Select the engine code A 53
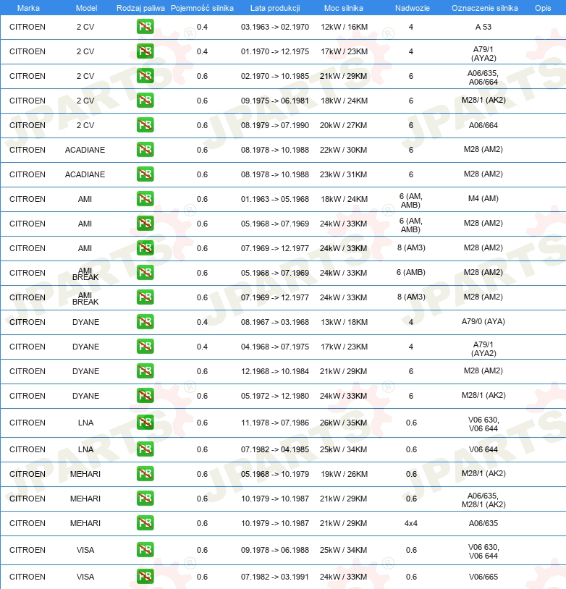This screenshot has height=589, width=566. 483,27
